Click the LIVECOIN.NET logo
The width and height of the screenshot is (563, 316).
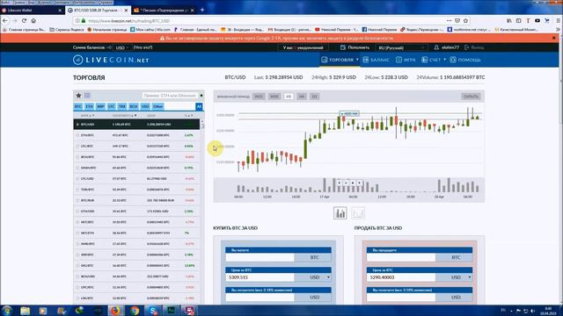(111, 60)
